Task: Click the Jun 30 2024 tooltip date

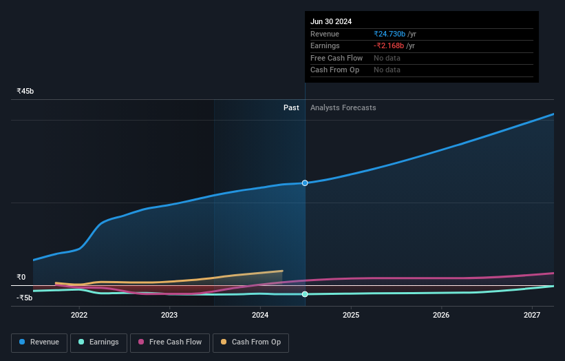Action: point(331,21)
